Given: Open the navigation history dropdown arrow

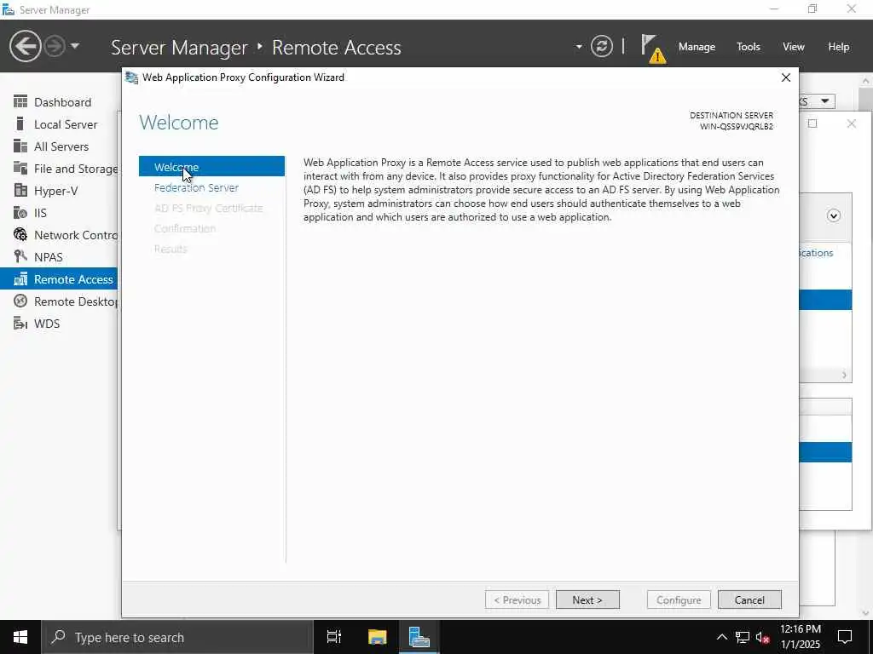Looking at the screenshot, I should click(x=75, y=46).
